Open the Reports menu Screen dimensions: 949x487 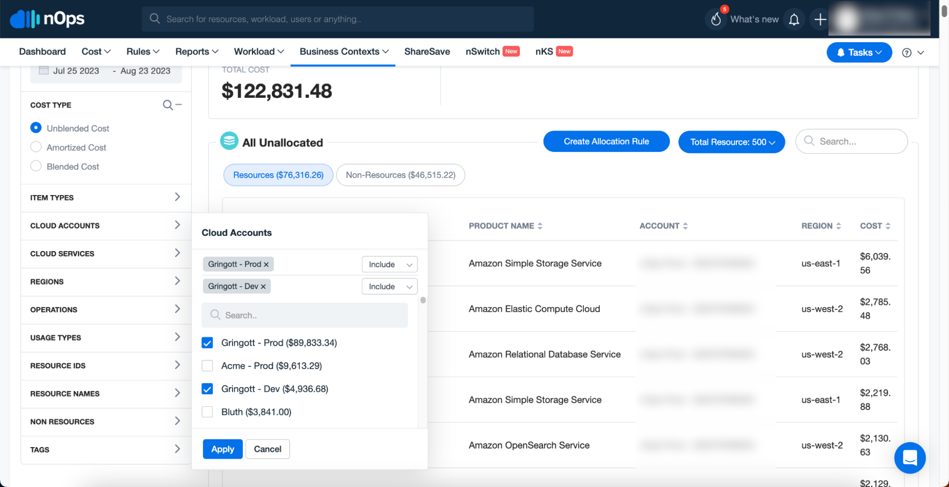[197, 52]
